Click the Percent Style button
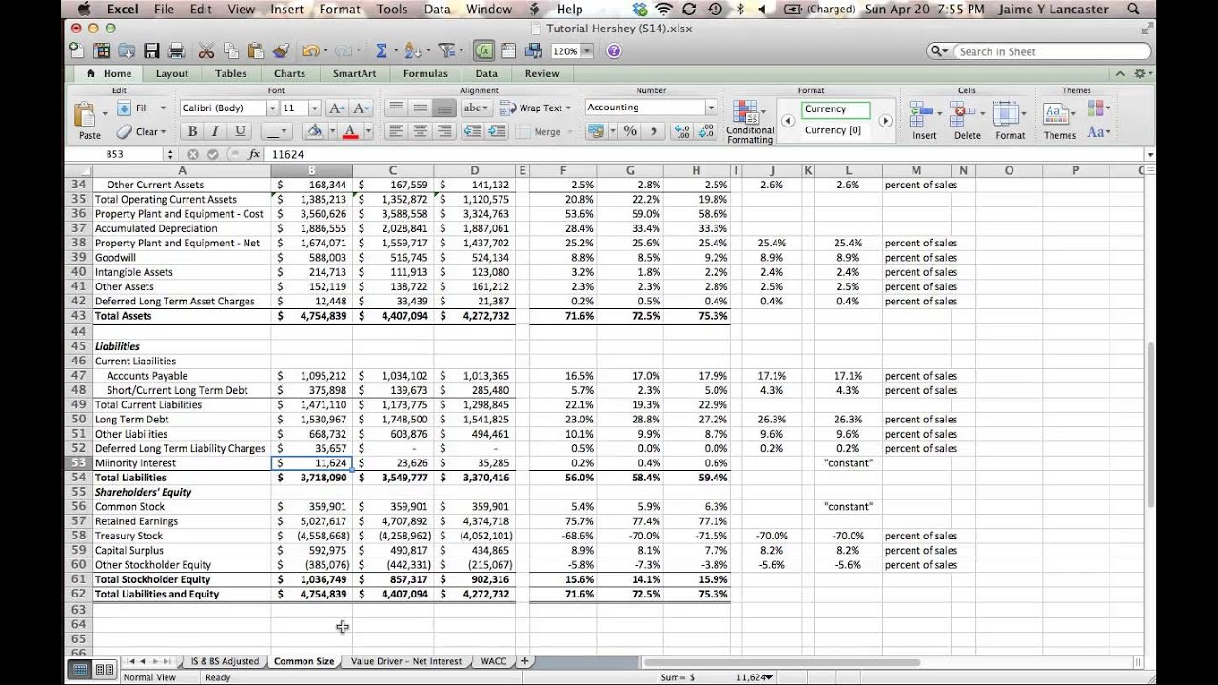The image size is (1218, 685). [x=630, y=131]
